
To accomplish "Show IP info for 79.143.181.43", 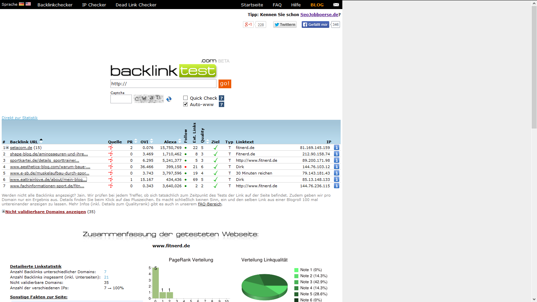I will click(337, 173).
